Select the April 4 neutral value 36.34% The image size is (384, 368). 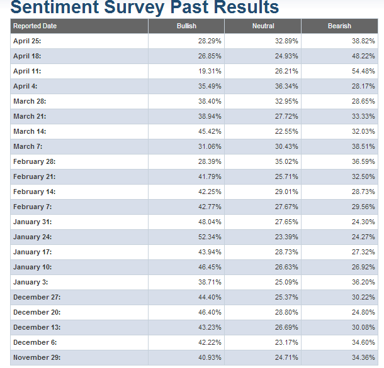coord(286,86)
